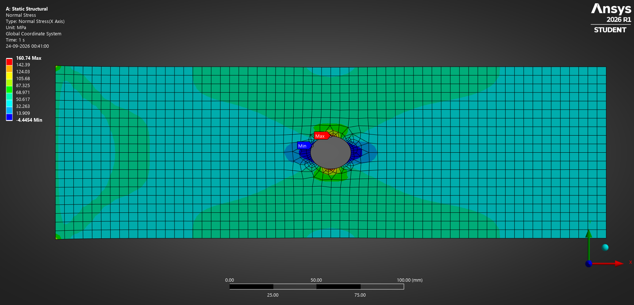Click the '124.03' legend value
The image size is (634, 305).
[23, 72]
